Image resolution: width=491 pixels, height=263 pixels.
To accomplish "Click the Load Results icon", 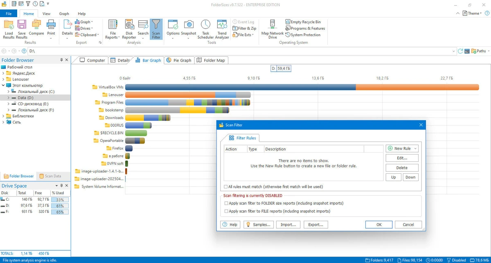I will (x=9, y=29).
